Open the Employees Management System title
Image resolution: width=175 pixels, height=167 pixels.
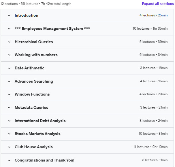coord(52,29)
